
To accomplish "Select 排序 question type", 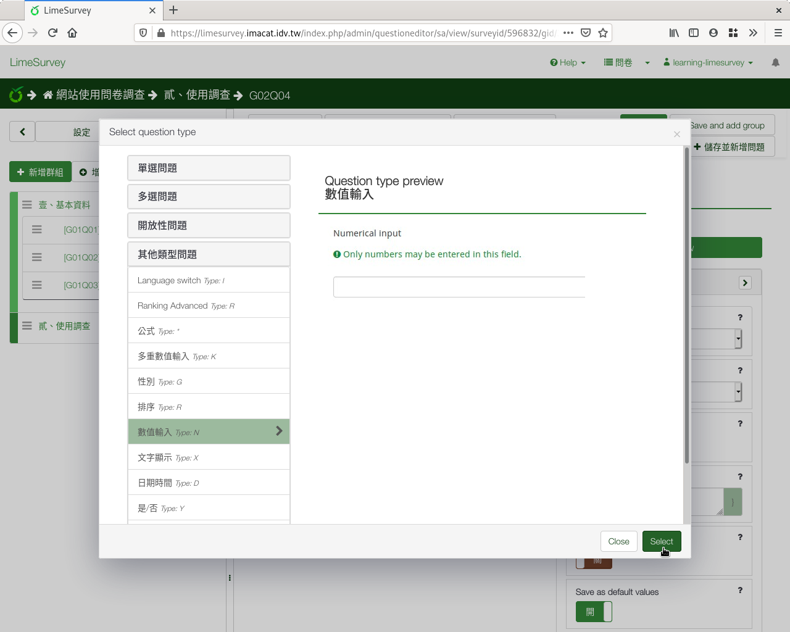I will (x=209, y=407).
